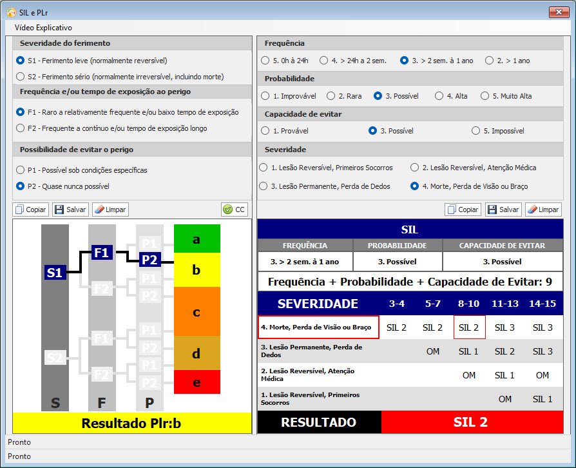This screenshot has width=576, height=468.
Task: Select S2 - Ferimento sério radio option
Action: 120,77
